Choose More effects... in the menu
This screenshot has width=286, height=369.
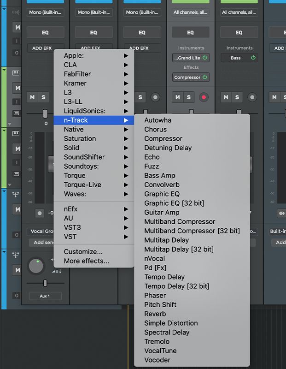tap(94, 261)
